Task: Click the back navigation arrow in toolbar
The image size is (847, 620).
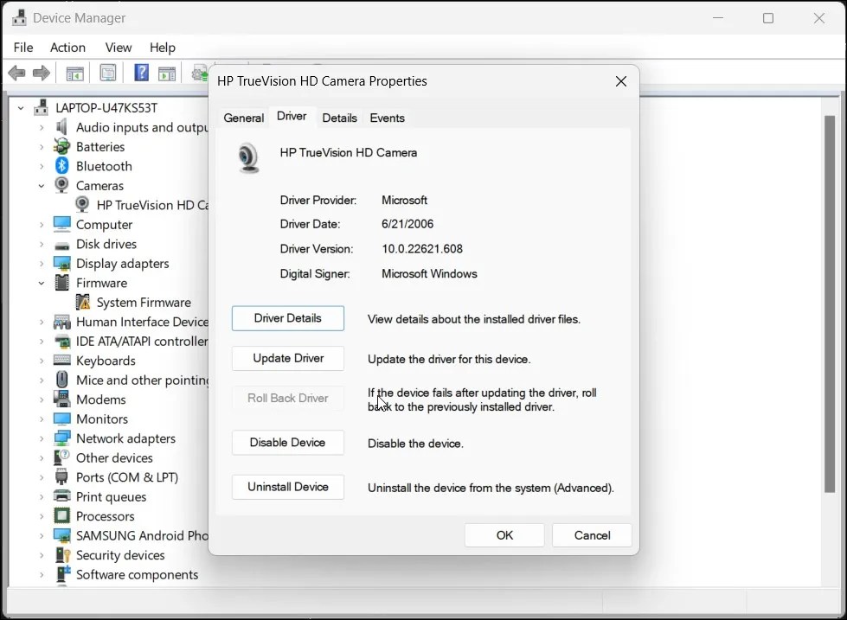Action: pos(16,74)
